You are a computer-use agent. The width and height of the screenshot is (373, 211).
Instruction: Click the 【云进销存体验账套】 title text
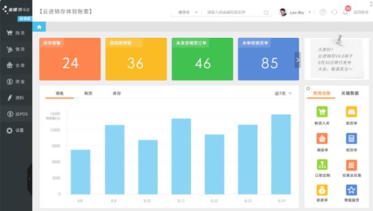click(66, 11)
